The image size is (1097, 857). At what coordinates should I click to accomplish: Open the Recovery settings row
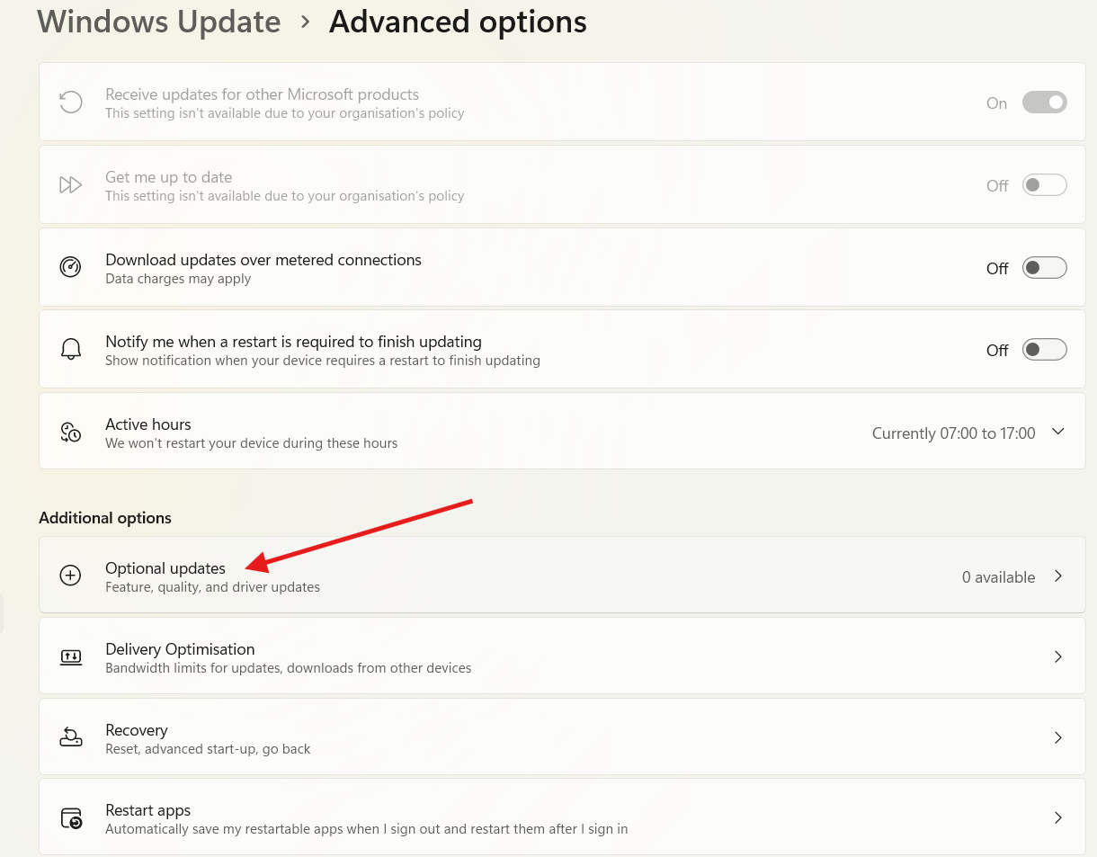(561, 738)
